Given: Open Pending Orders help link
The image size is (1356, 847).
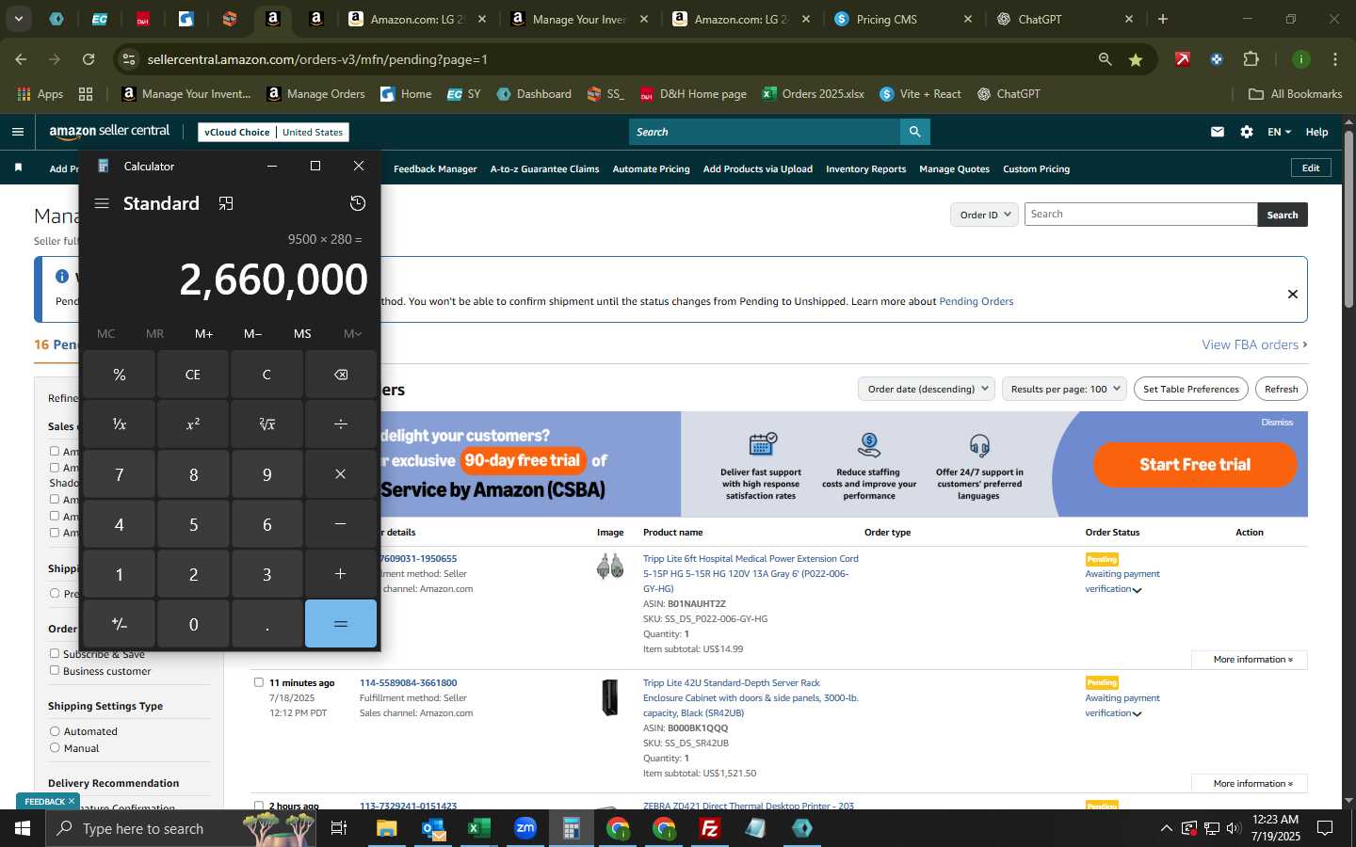Looking at the screenshot, I should 976,301.
